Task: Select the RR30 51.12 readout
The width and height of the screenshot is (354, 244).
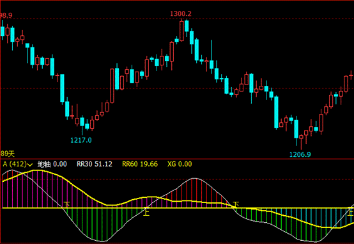Action: pos(95,164)
